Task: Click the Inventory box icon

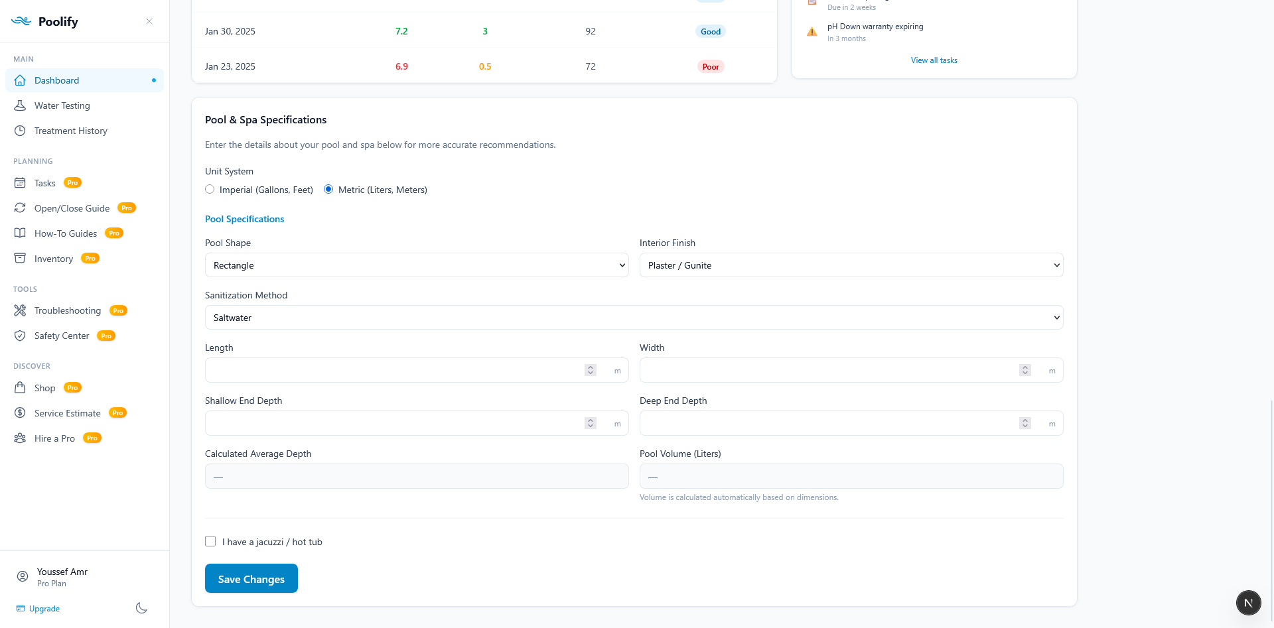Action: pyautogui.click(x=20, y=259)
